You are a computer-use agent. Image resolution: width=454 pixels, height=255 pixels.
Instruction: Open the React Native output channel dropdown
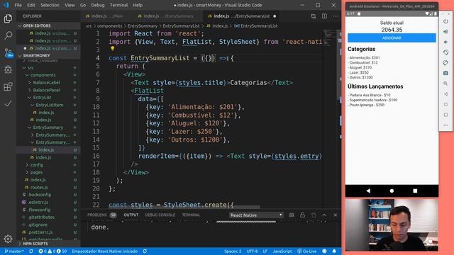tap(256, 215)
